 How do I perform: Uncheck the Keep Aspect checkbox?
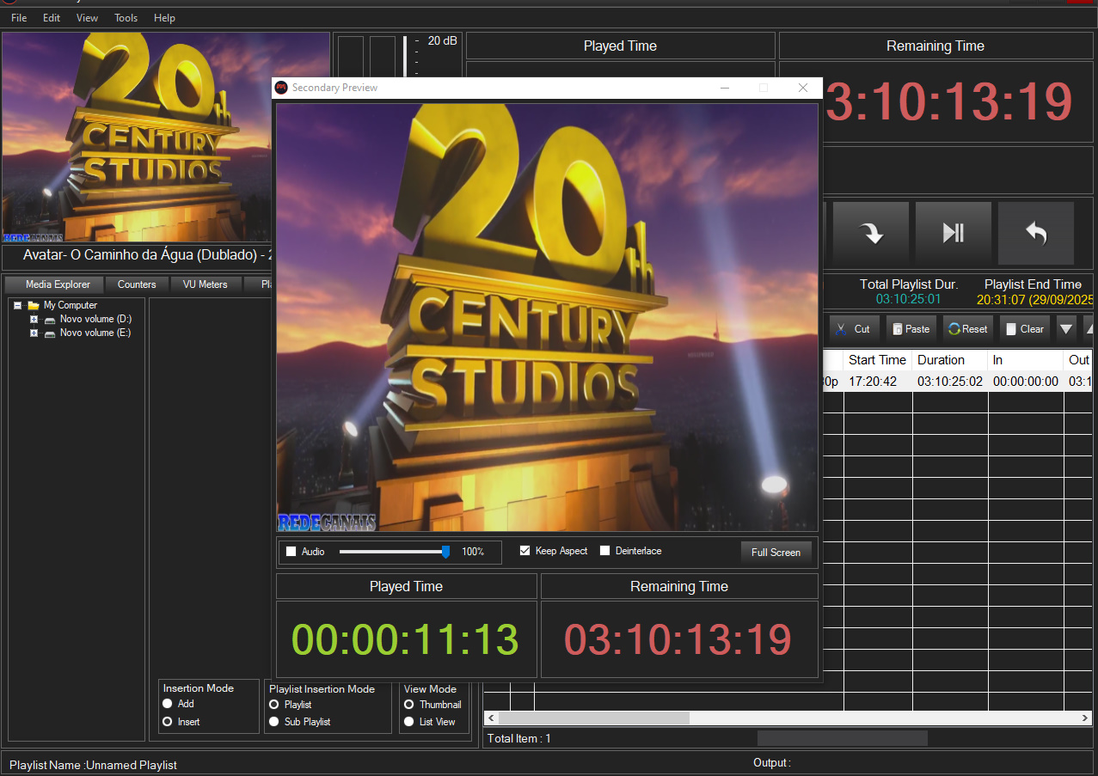pyautogui.click(x=525, y=551)
